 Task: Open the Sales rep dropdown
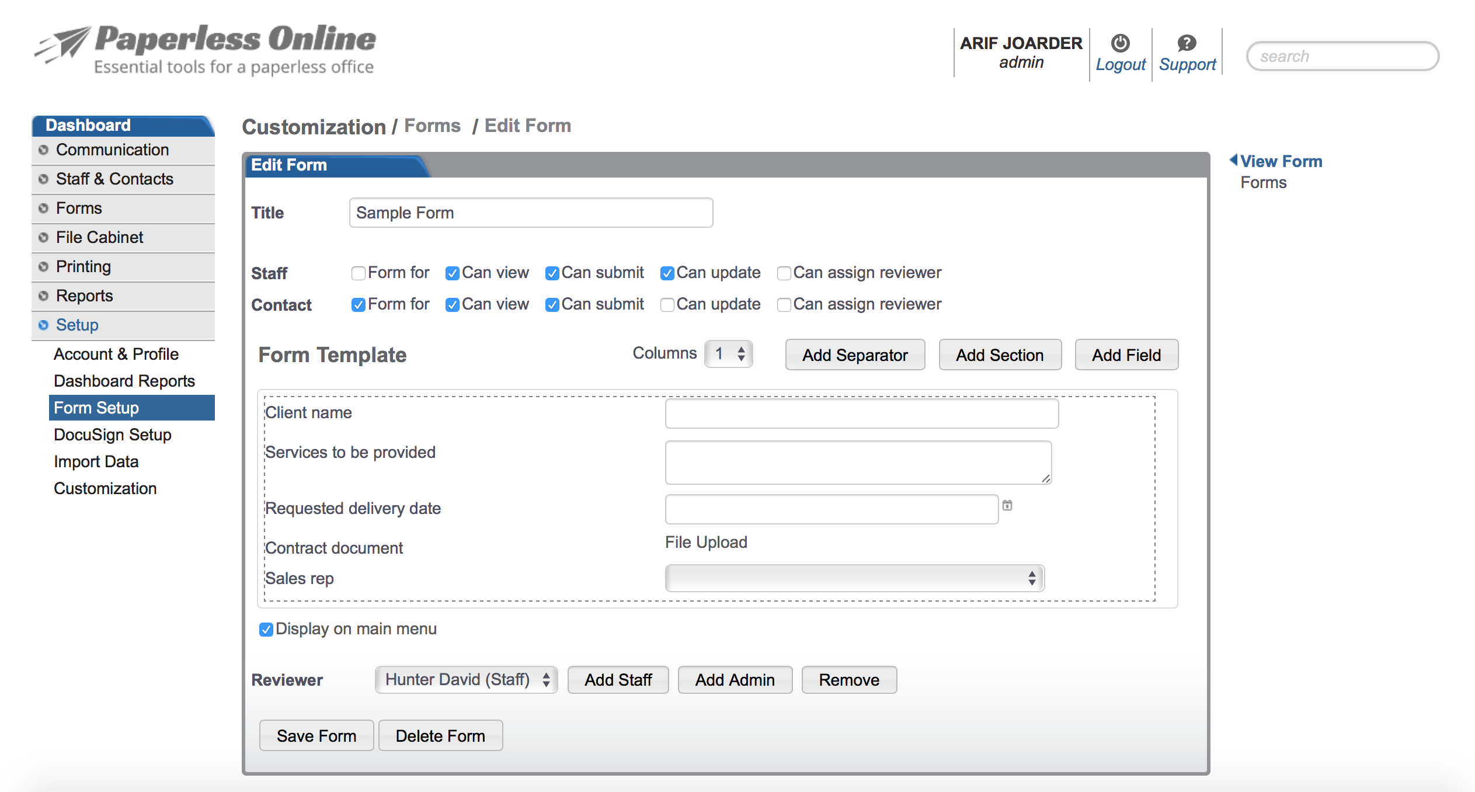[x=854, y=578]
